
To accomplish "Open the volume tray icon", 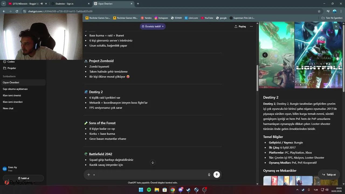I will tap(327, 190).
